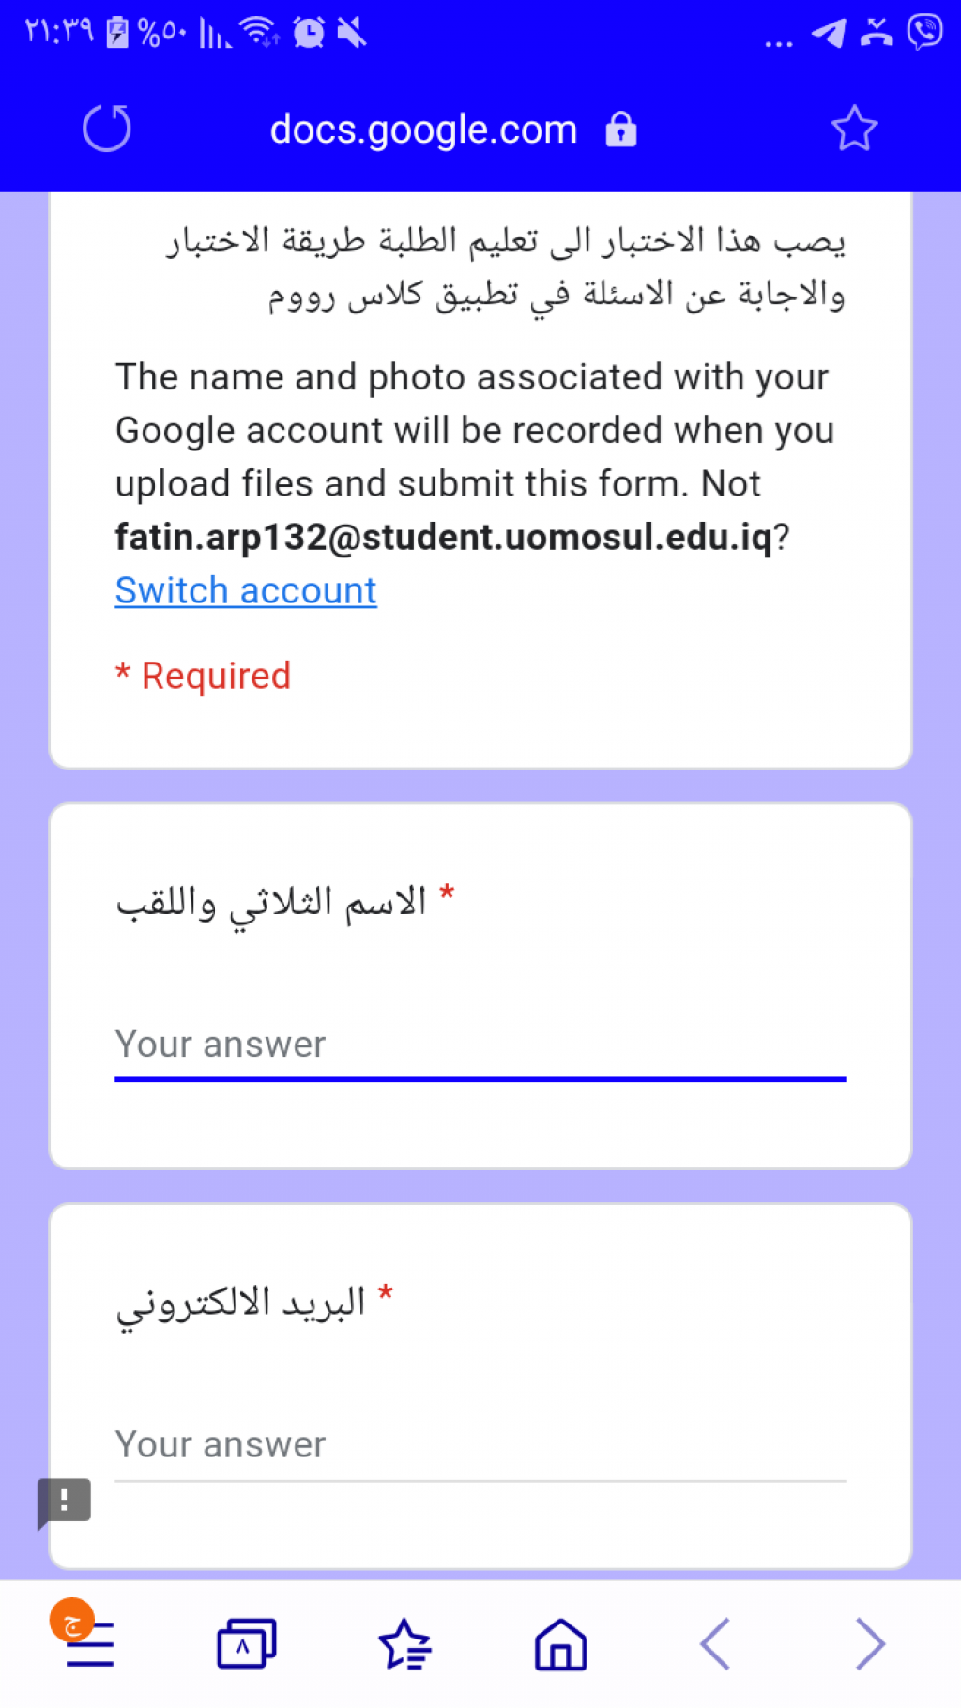Screen dimensions: 961x1708
Task: Open the bookmarks list icon
Action: pyautogui.click(x=404, y=1643)
